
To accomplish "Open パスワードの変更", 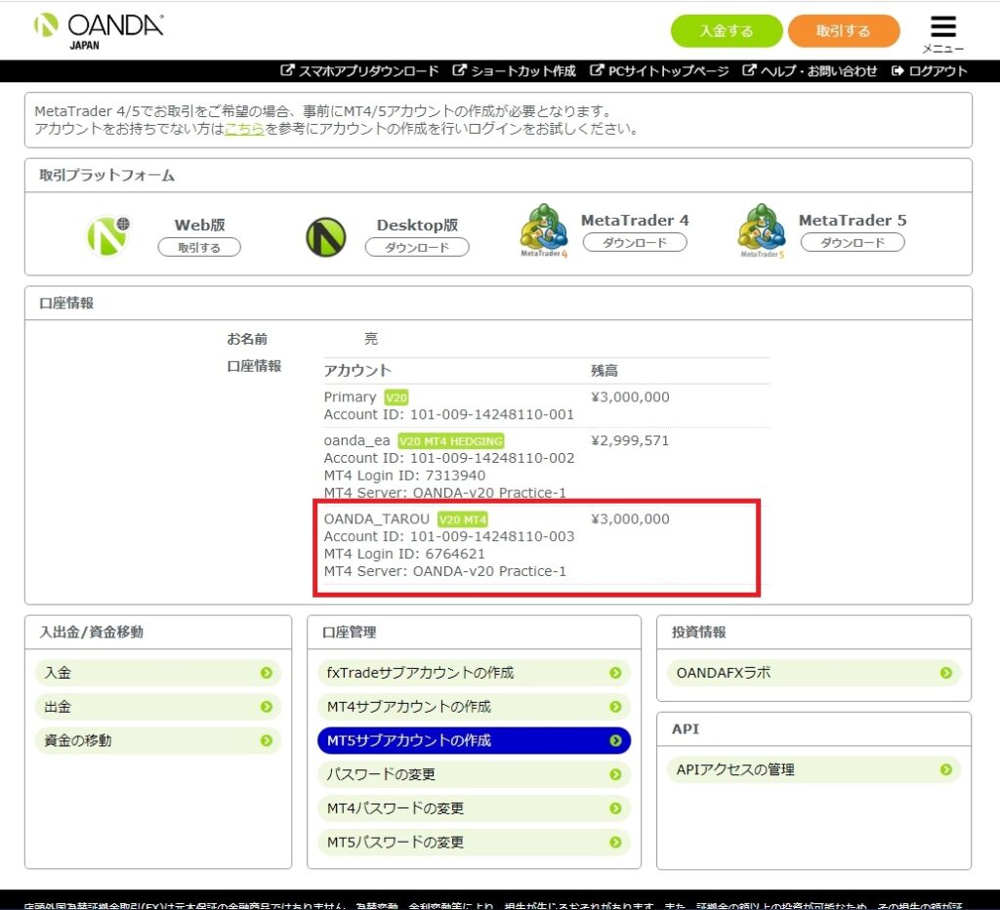I will tap(474, 774).
